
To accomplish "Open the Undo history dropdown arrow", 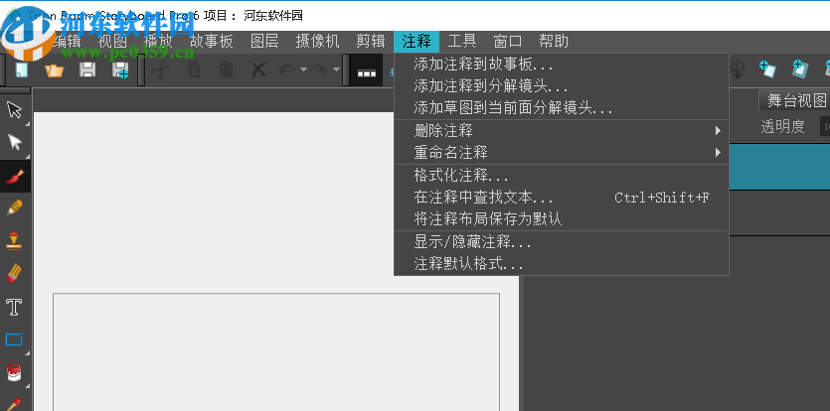I will (303, 69).
